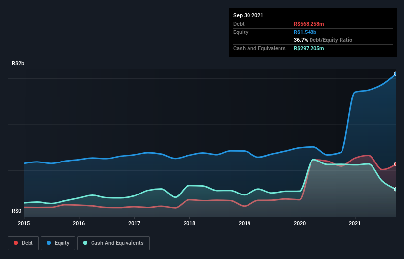Image resolution: width=404 pixels, height=259 pixels.
Task: Click the tooltip's Debt row label
Action: [239, 24]
